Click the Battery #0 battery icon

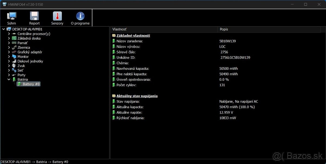pyautogui.click(x=20, y=84)
